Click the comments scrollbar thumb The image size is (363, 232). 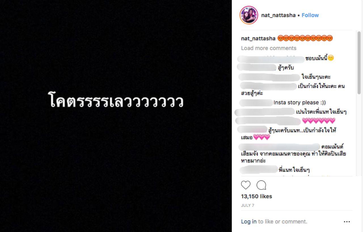359,63
